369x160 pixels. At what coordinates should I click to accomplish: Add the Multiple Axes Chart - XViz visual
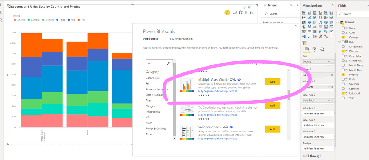click(x=272, y=82)
